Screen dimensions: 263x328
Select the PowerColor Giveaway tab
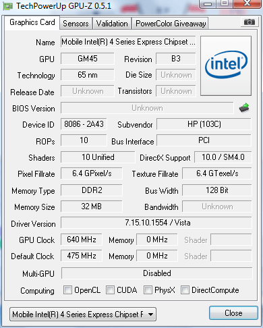(x=171, y=24)
